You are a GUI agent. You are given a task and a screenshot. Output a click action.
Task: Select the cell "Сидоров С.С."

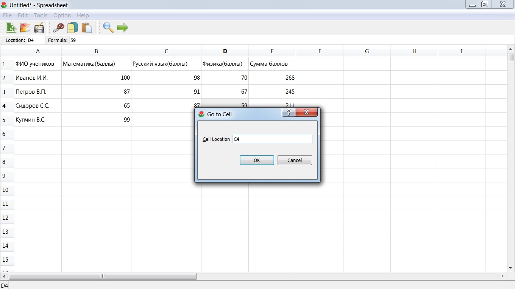(38, 106)
